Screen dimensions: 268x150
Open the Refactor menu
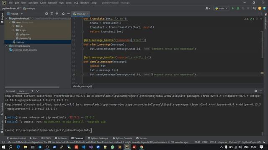pyautogui.click(x=52, y=3)
